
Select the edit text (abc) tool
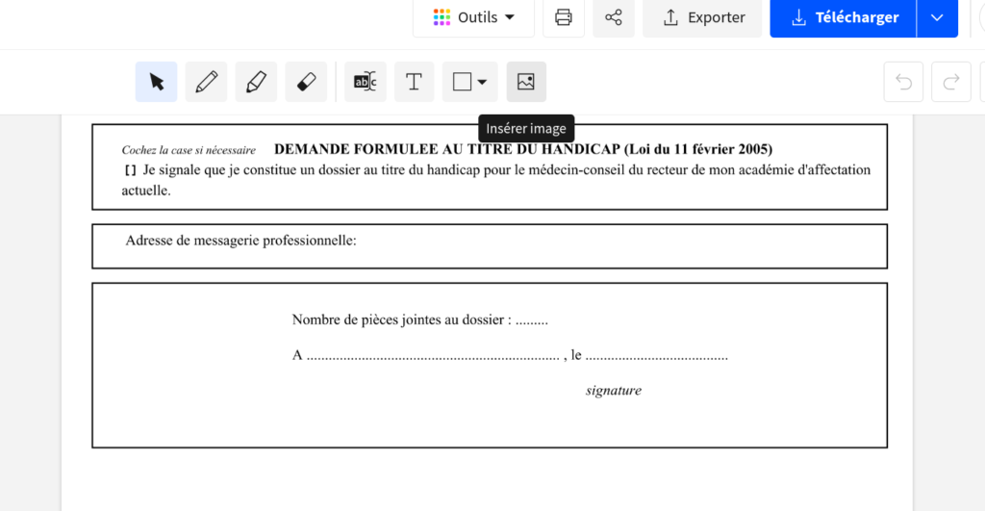pyautogui.click(x=366, y=82)
